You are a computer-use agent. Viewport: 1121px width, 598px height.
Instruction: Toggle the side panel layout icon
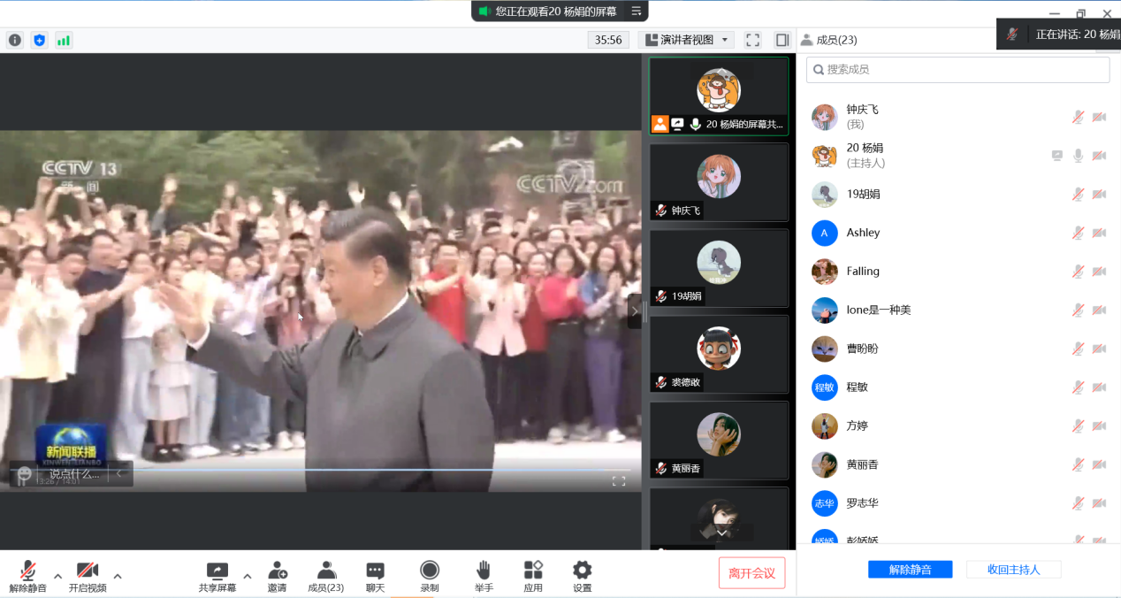(x=782, y=40)
